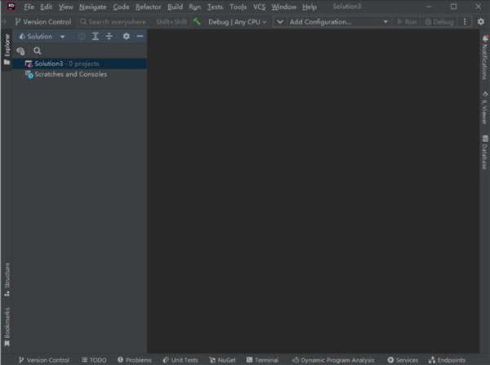The image size is (490, 365).
Task: Open the Terminal tool window
Action: point(262,360)
